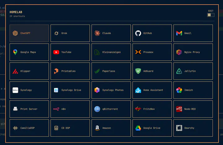This screenshot has width=223, height=145.
Task: Click the Nginx Proxy hexagon icon
Action: click(x=179, y=52)
